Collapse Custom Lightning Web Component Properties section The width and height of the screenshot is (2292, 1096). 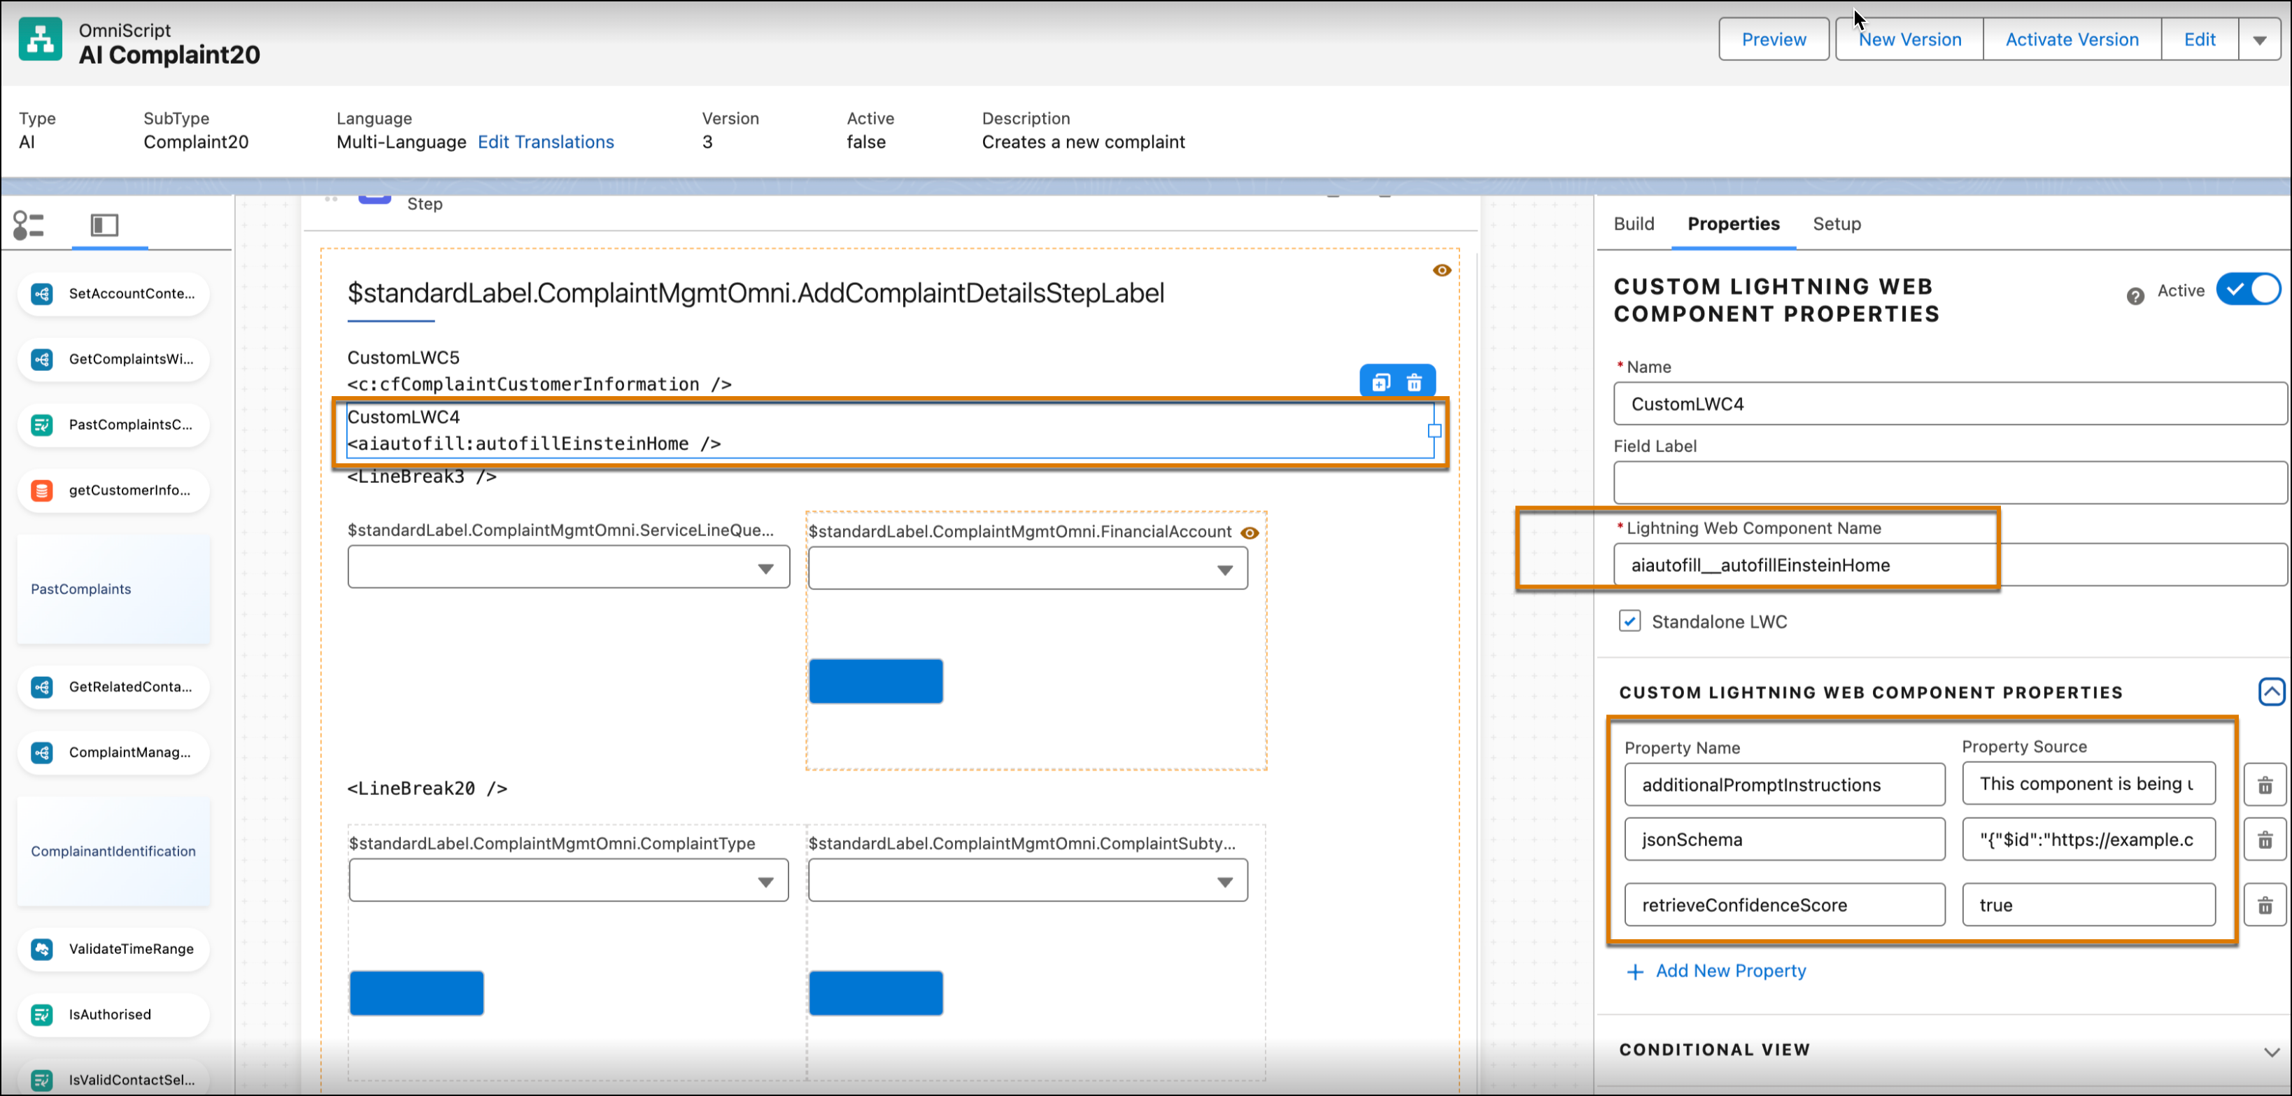[x=2272, y=691]
